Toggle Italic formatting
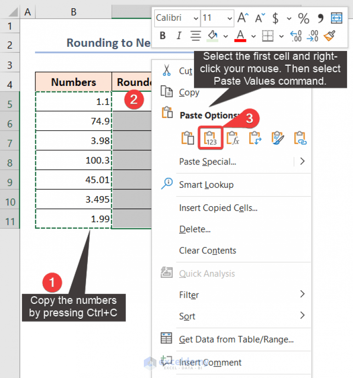Viewport: 353px width, 378px height. pyautogui.click(x=179, y=36)
